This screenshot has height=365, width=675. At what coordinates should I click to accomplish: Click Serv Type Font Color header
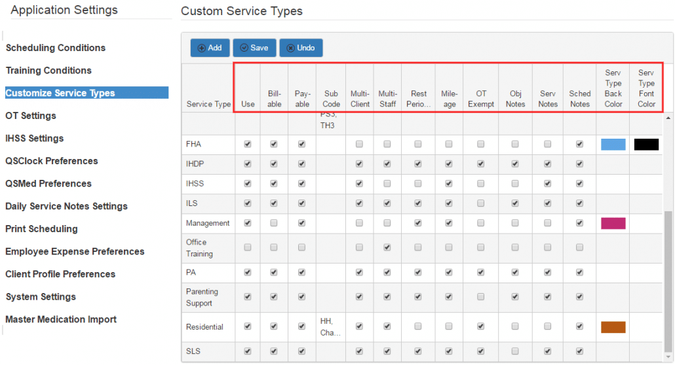646,88
